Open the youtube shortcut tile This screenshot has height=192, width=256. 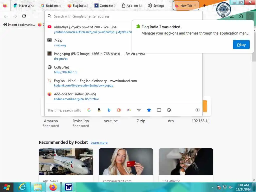[111, 121]
